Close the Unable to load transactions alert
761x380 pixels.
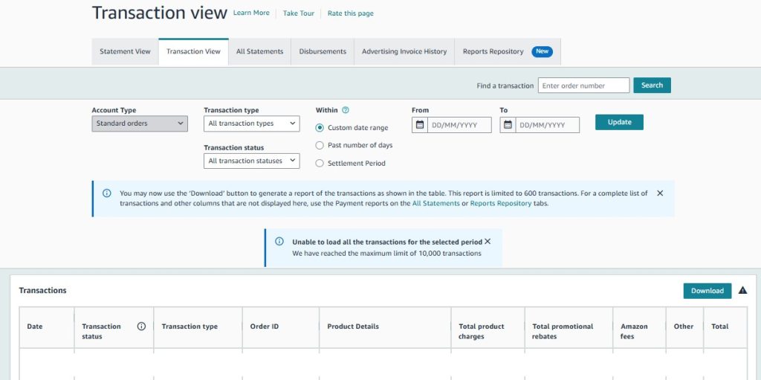488,242
